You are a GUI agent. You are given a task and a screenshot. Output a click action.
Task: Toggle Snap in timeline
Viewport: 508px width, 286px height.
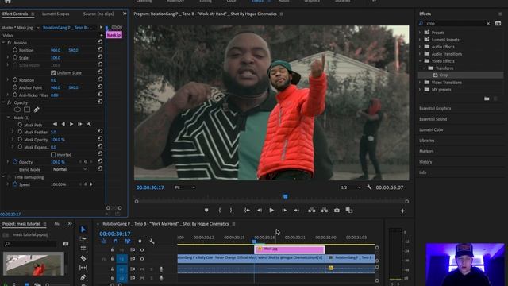click(x=116, y=242)
